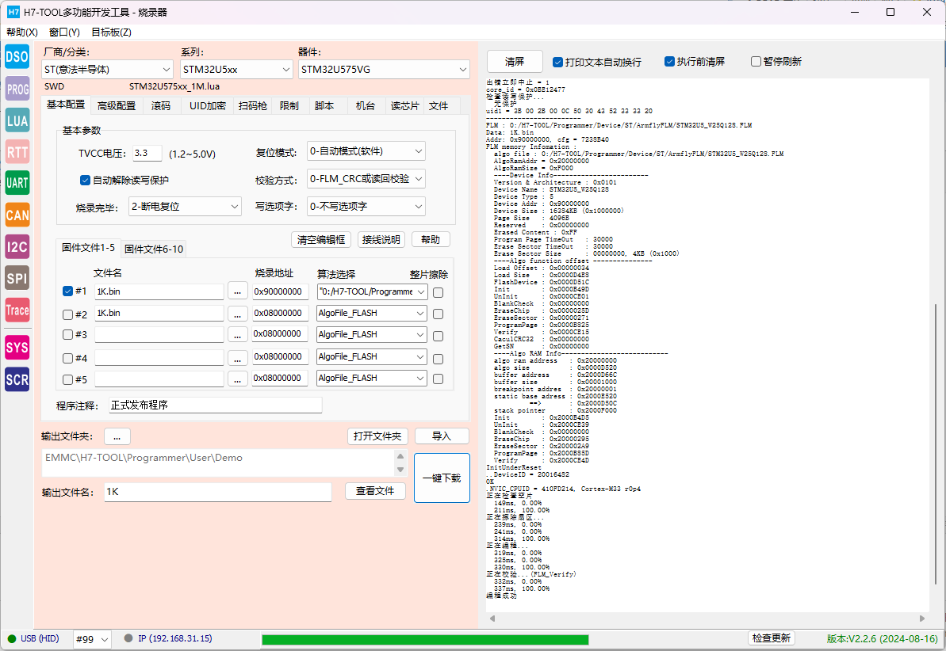Click the green USB connection indicator
This screenshot has width=946, height=651.
tap(11, 639)
